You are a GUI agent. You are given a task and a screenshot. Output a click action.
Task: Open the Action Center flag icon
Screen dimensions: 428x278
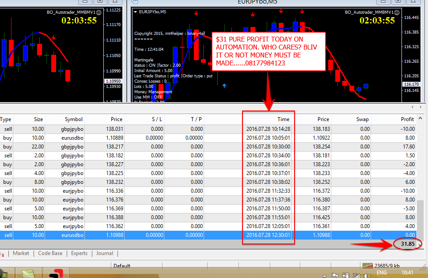coord(335,275)
